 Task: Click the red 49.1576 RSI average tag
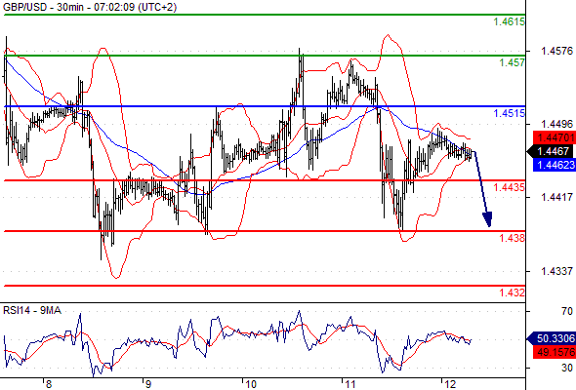(x=555, y=352)
